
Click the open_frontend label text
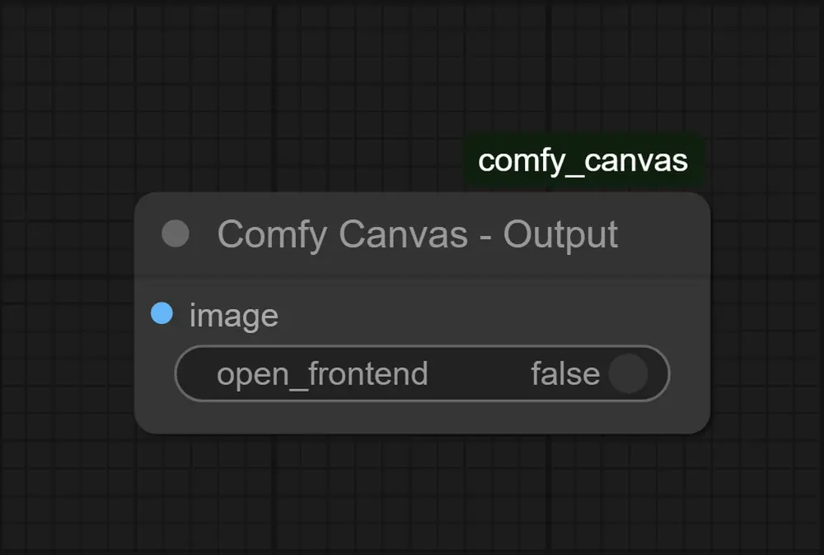[x=322, y=374]
